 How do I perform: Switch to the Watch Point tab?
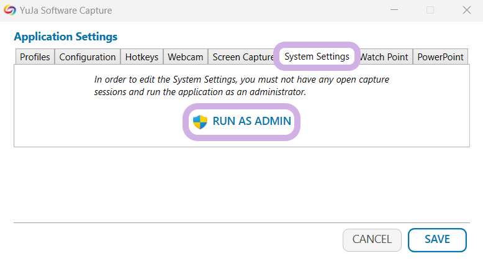tap(385, 57)
